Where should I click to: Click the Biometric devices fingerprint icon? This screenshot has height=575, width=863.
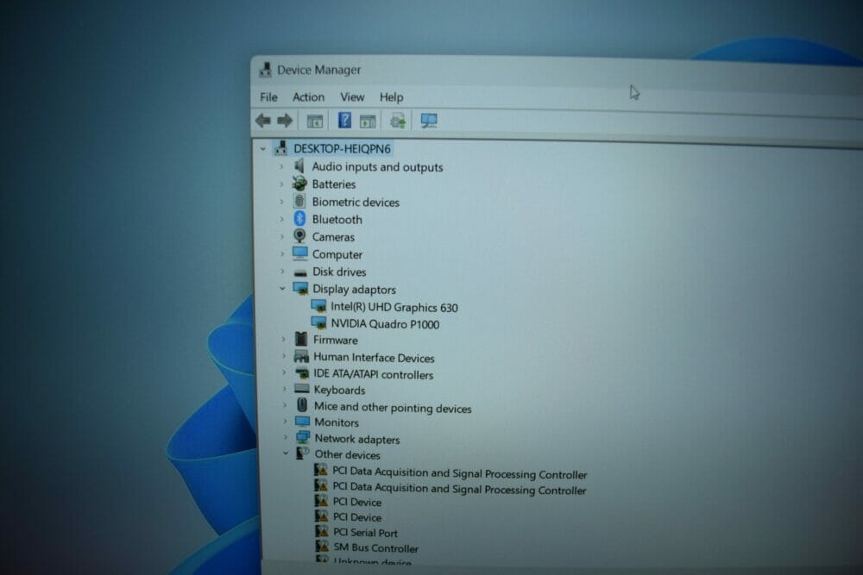[x=299, y=201]
